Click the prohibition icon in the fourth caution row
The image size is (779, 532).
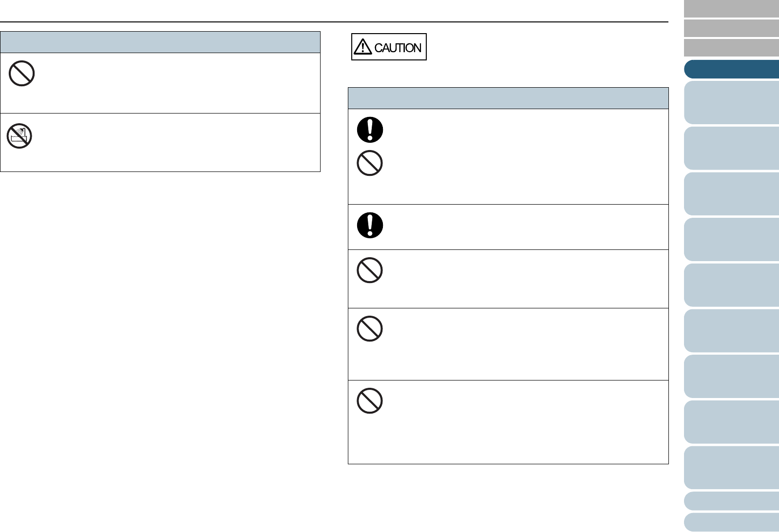click(x=370, y=329)
